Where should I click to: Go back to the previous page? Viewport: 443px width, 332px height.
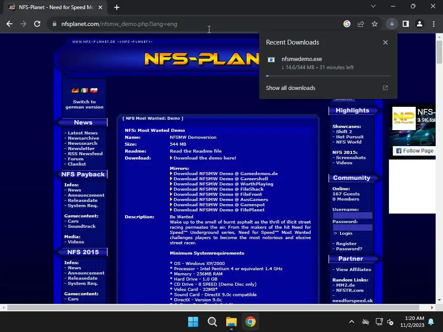10,24
